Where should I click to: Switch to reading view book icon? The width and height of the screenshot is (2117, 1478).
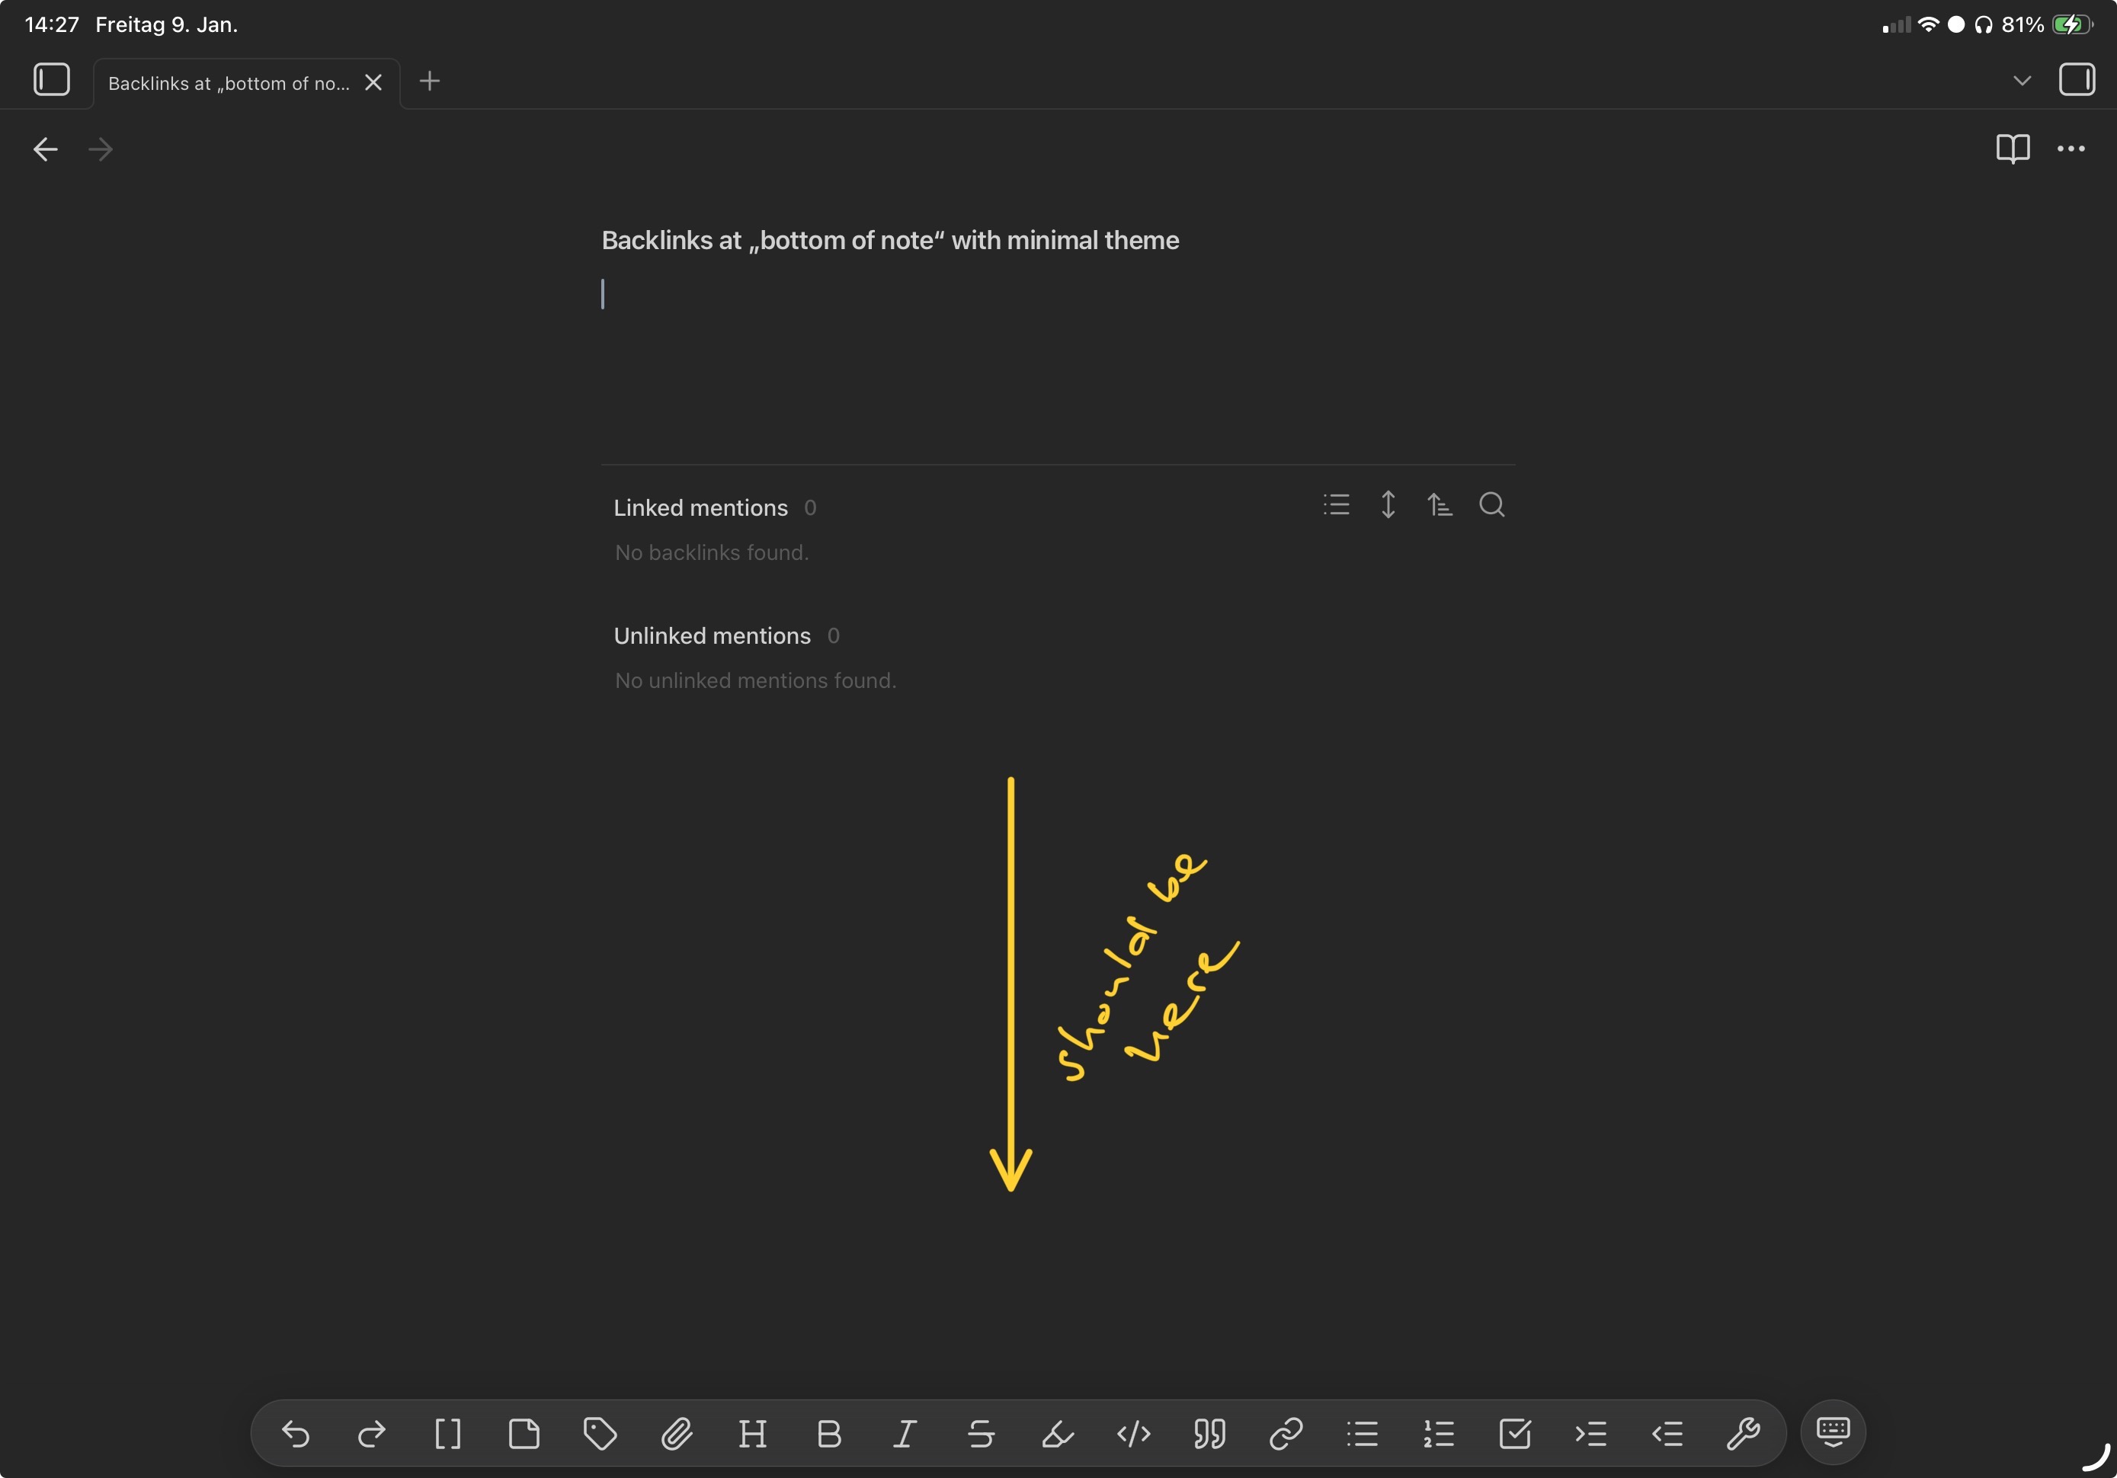click(2012, 149)
